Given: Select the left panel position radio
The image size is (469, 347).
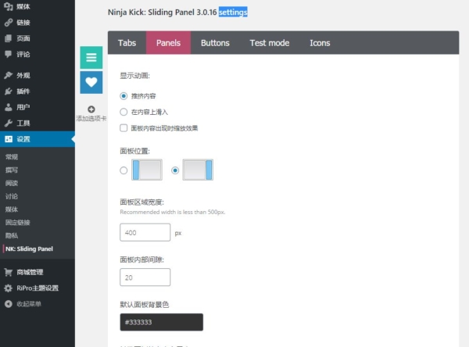Looking at the screenshot, I should click(x=124, y=170).
